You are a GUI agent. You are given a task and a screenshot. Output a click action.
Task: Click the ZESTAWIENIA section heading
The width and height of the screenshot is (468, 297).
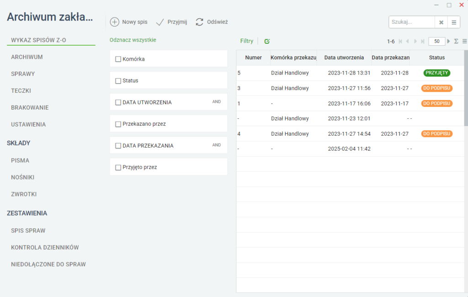(x=27, y=213)
